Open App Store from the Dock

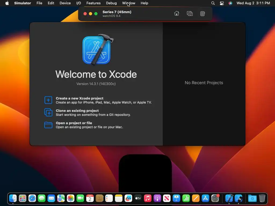pyautogui.click(x=205, y=198)
